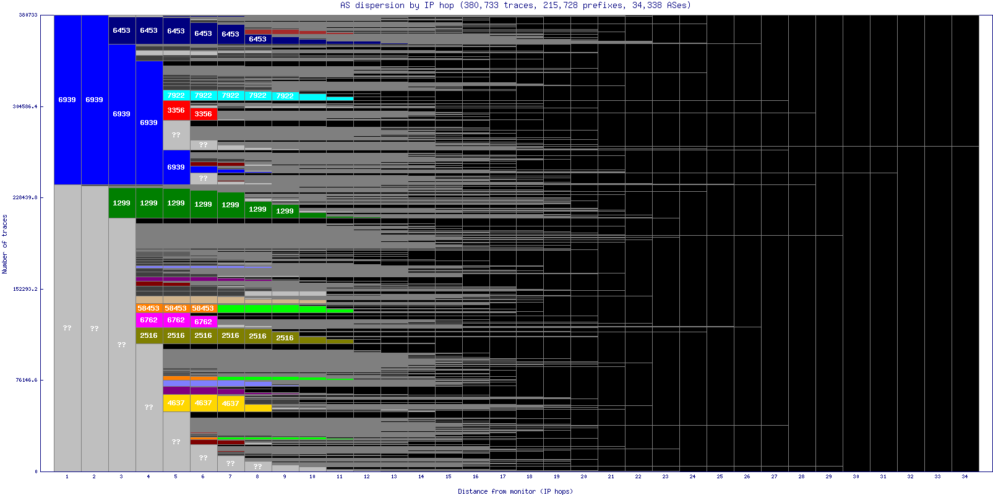Viewport: 993px width, 495px height.
Task: Click the orange AS 58453 block at hop 6
Action: 204,308
